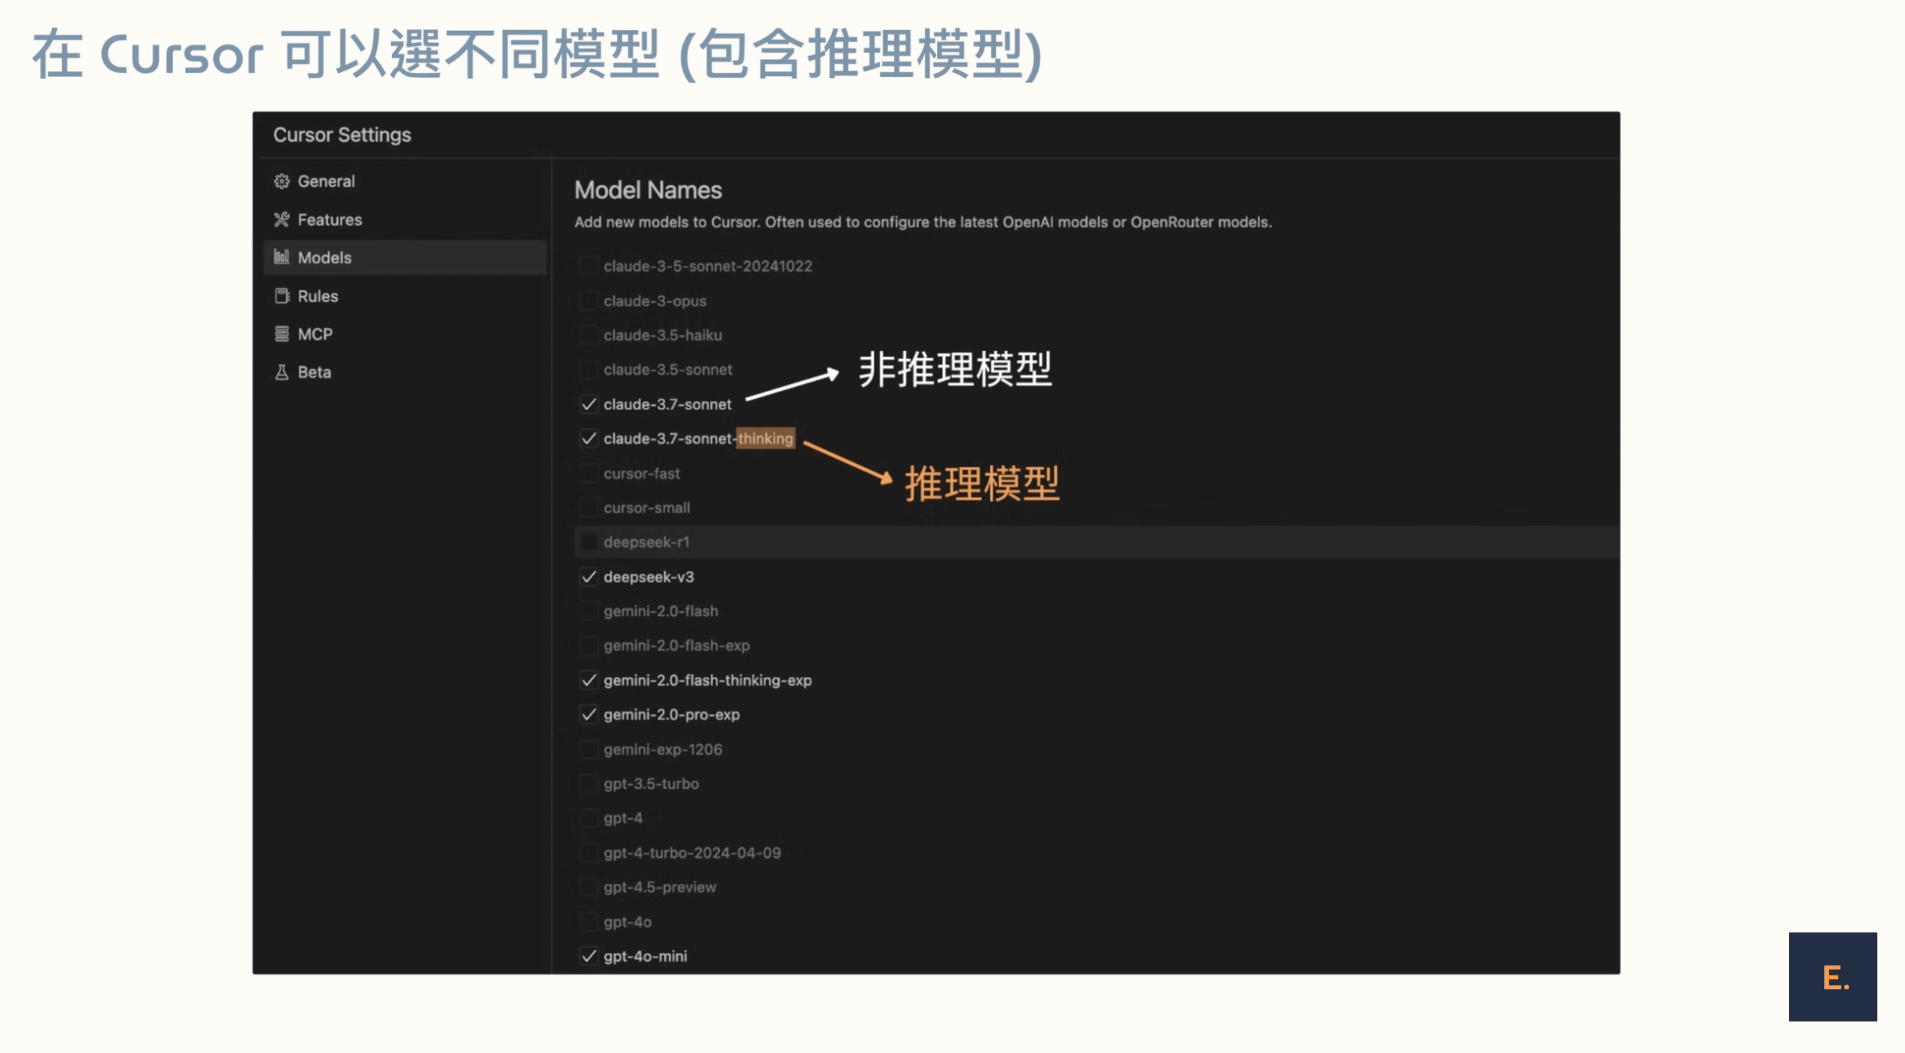1905x1053 pixels.
Task: Click the deepseek-r1 model name
Action: click(646, 542)
